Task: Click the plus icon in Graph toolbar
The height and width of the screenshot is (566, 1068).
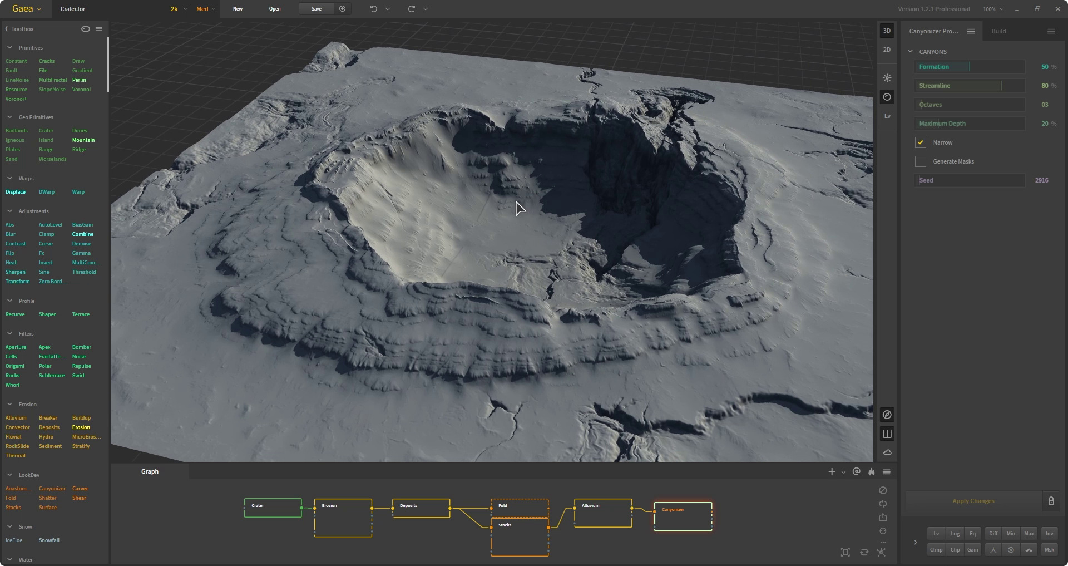Action: click(x=832, y=472)
